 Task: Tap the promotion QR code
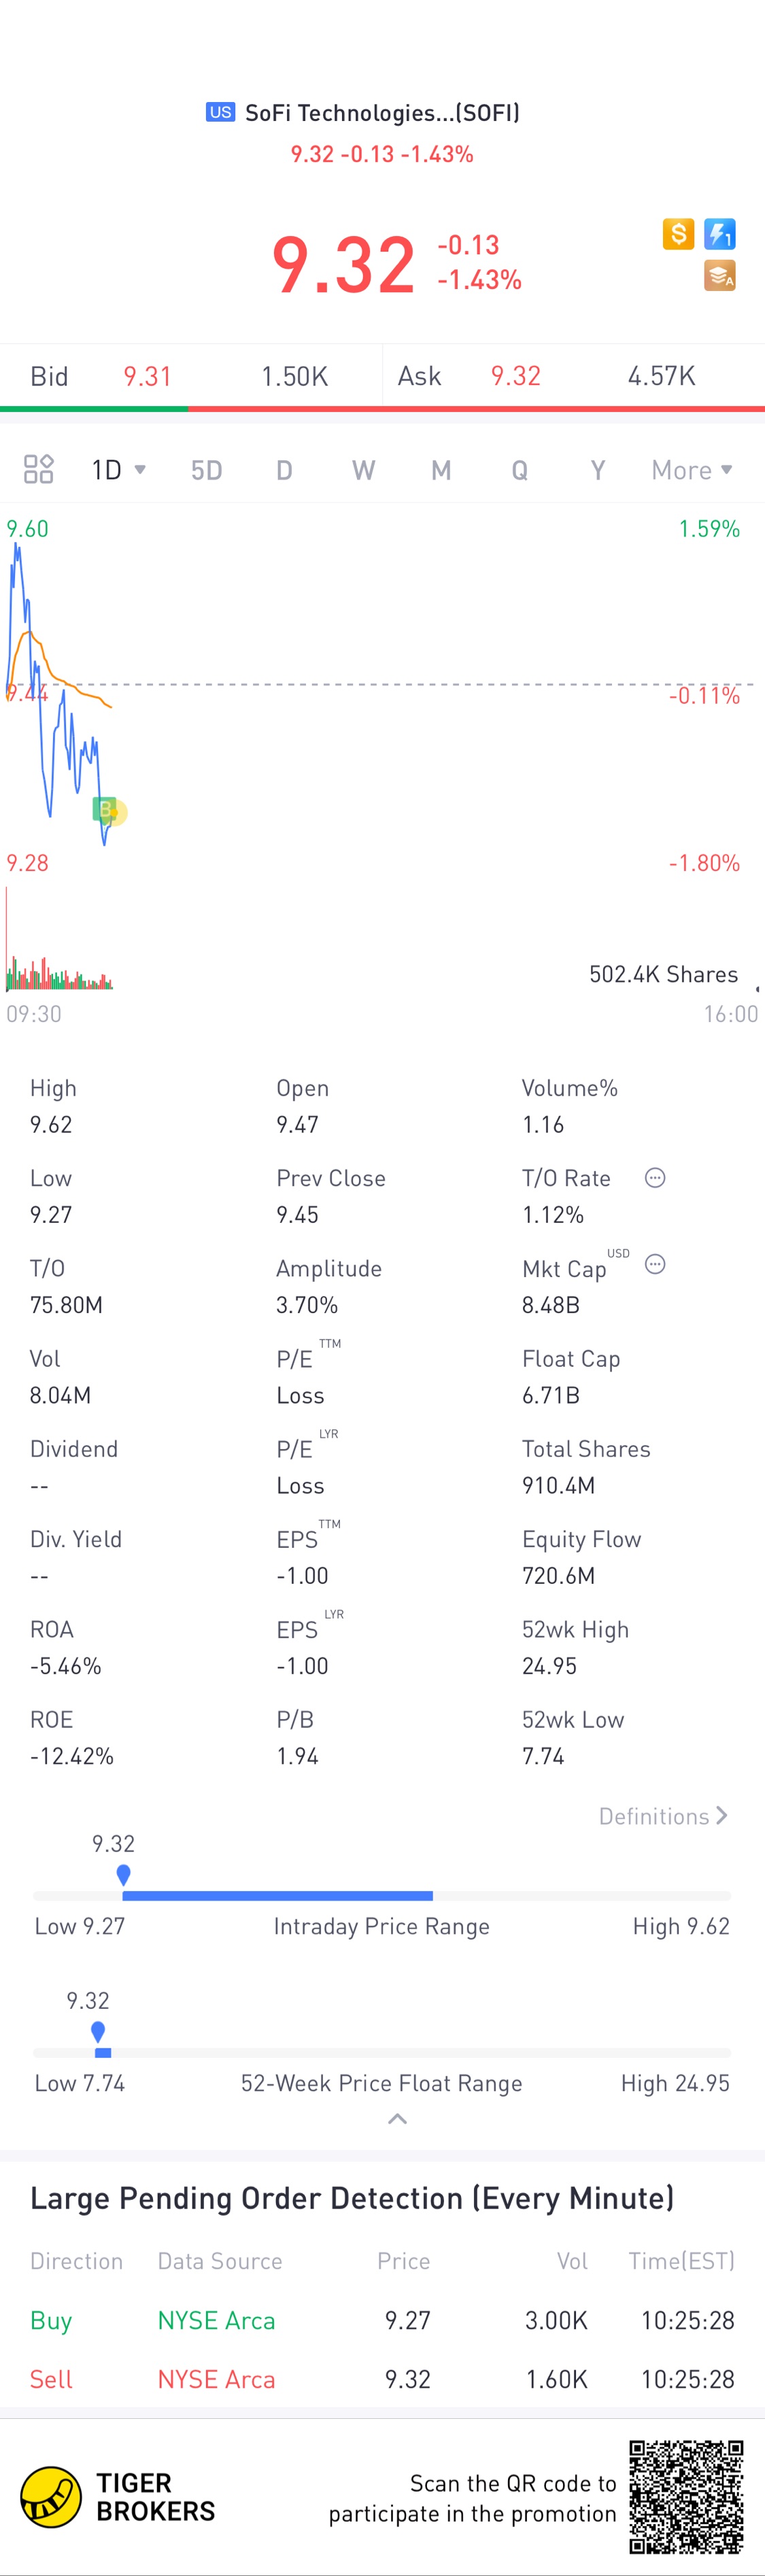tap(686, 2497)
